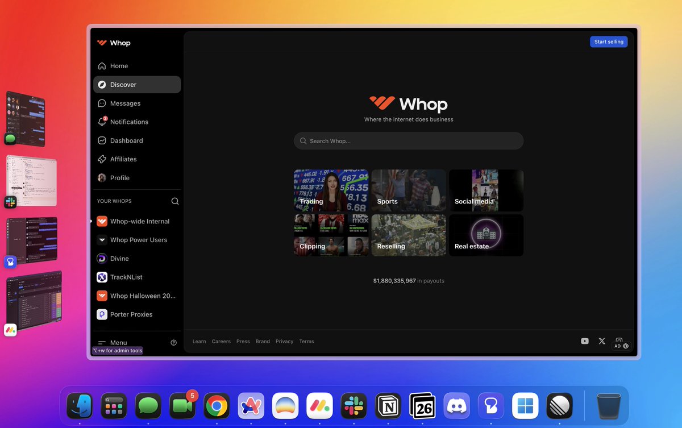Open Whop's X social icon

pyautogui.click(x=602, y=341)
